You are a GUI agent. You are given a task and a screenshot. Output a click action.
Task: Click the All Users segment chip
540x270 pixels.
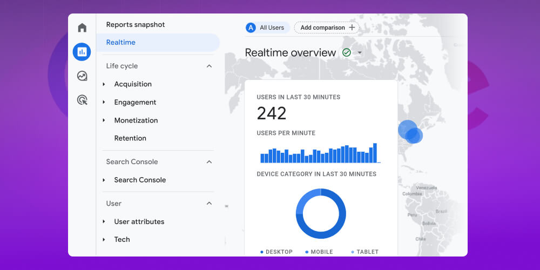267,28
